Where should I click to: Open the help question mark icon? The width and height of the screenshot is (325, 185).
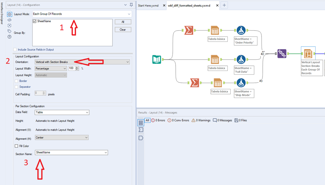point(9,37)
